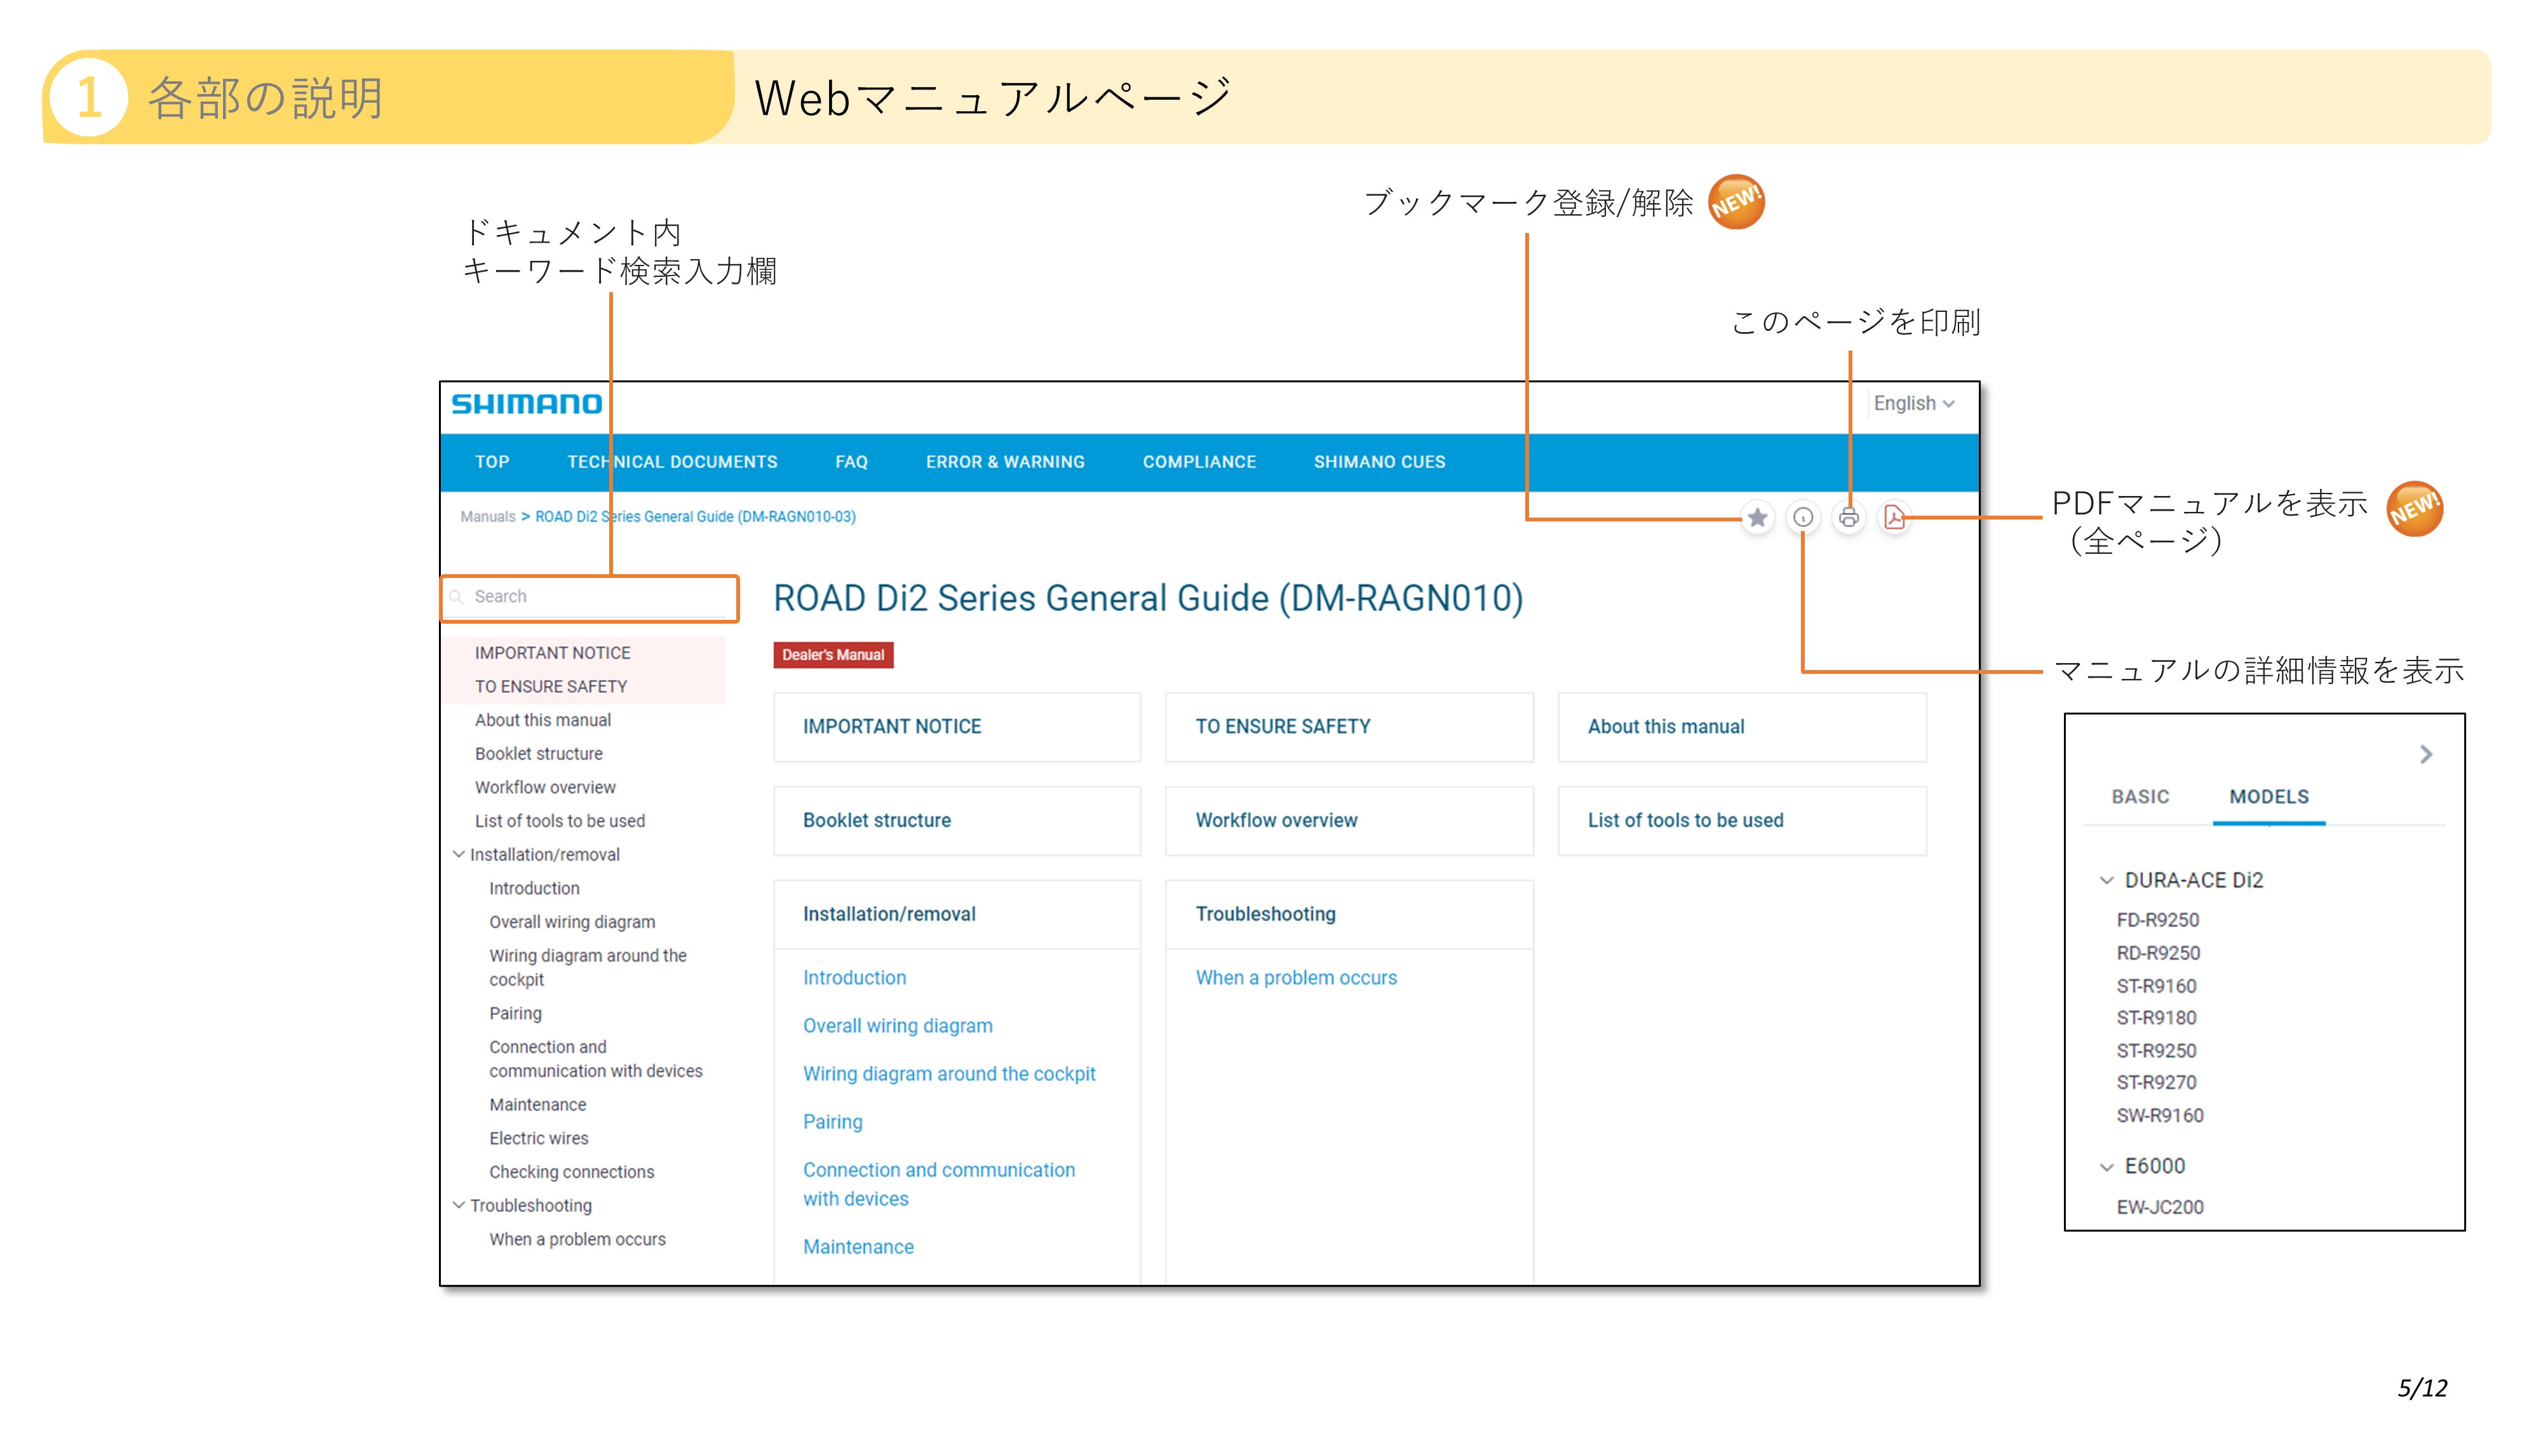Close the detail panel with right chevron
The width and height of the screenshot is (2541, 1429).
click(2425, 755)
